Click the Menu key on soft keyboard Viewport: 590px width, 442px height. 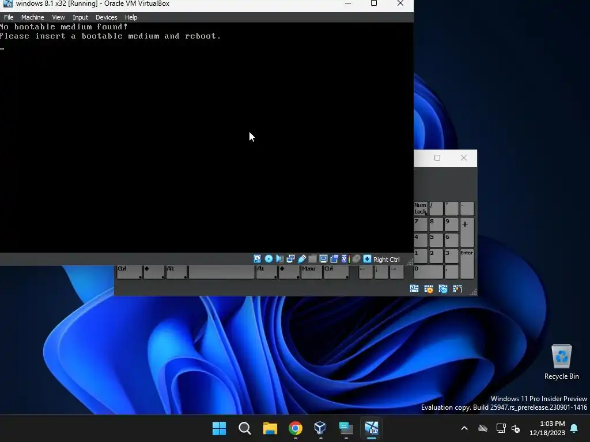(312, 272)
